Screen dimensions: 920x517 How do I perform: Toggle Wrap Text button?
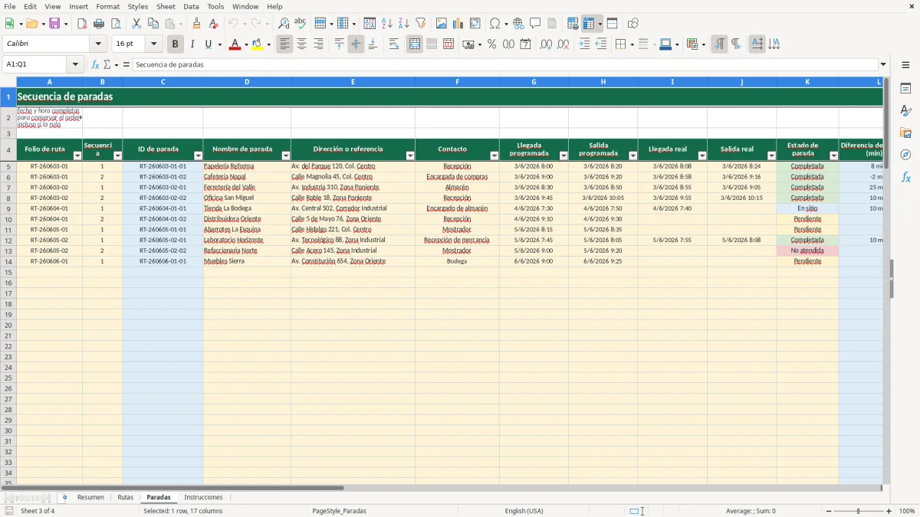click(394, 44)
